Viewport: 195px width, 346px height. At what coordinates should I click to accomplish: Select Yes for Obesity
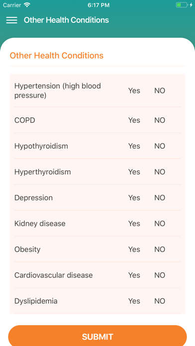134,250
